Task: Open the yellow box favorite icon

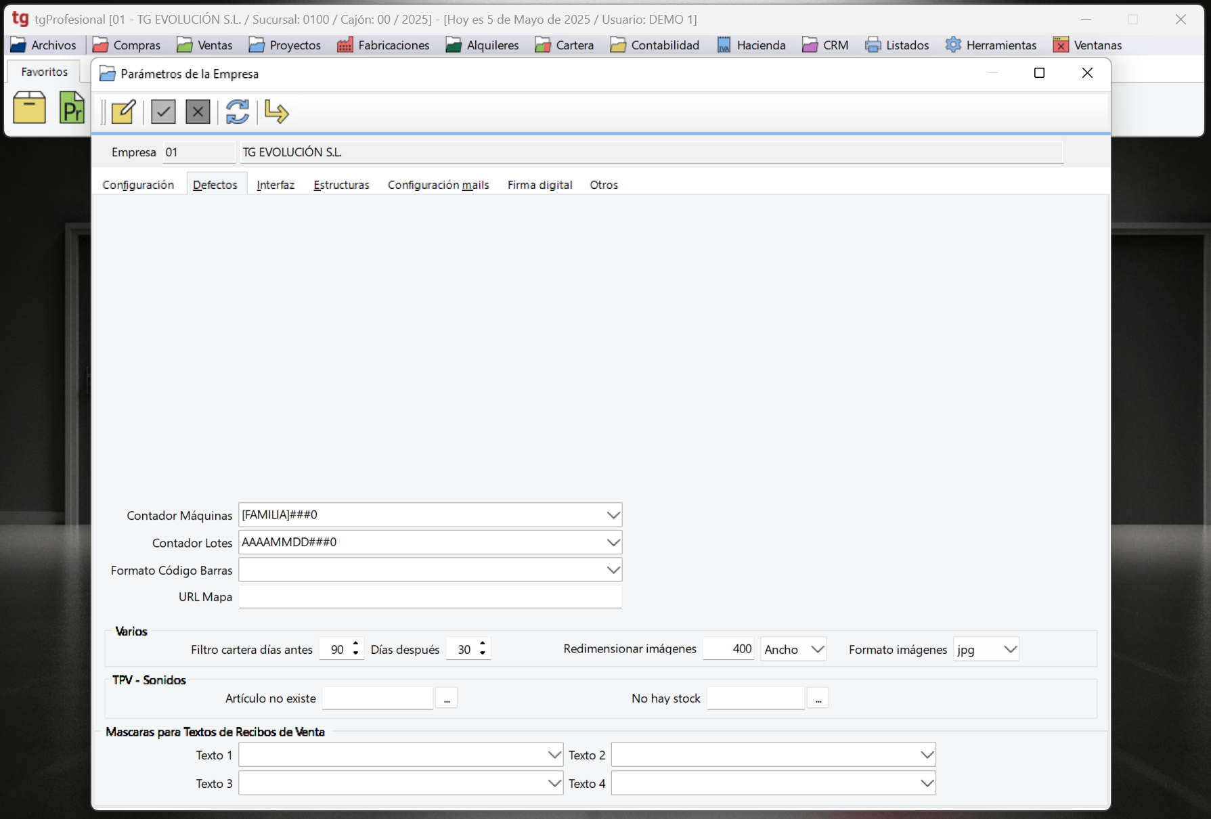Action: (29, 107)
